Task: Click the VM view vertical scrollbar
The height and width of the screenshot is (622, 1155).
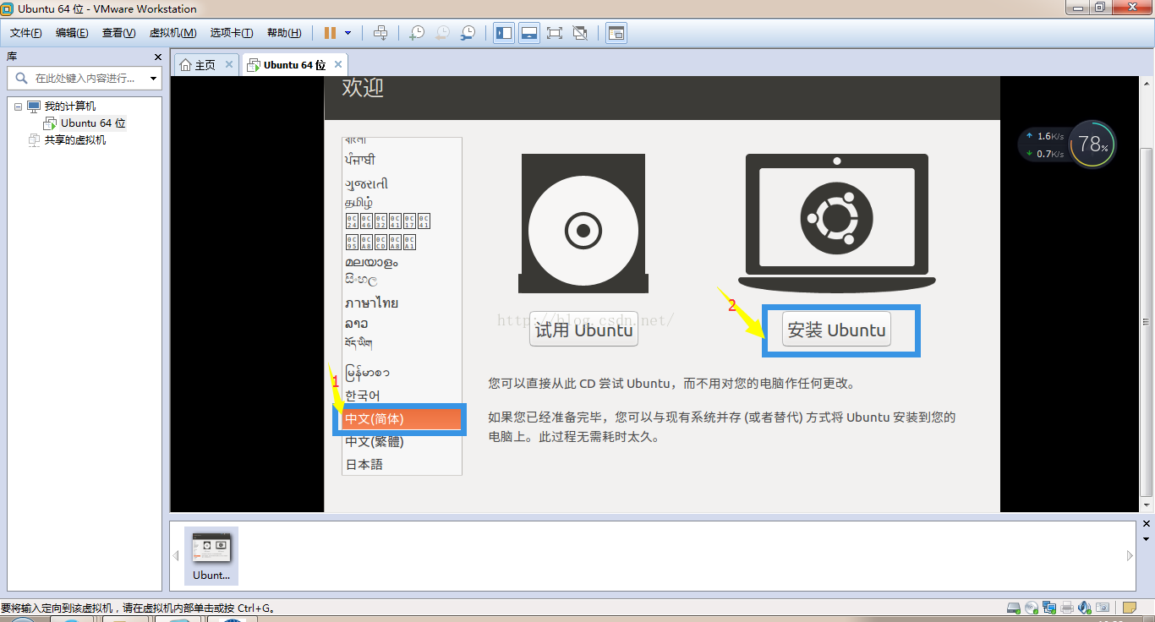Action: coord(1147,322)
